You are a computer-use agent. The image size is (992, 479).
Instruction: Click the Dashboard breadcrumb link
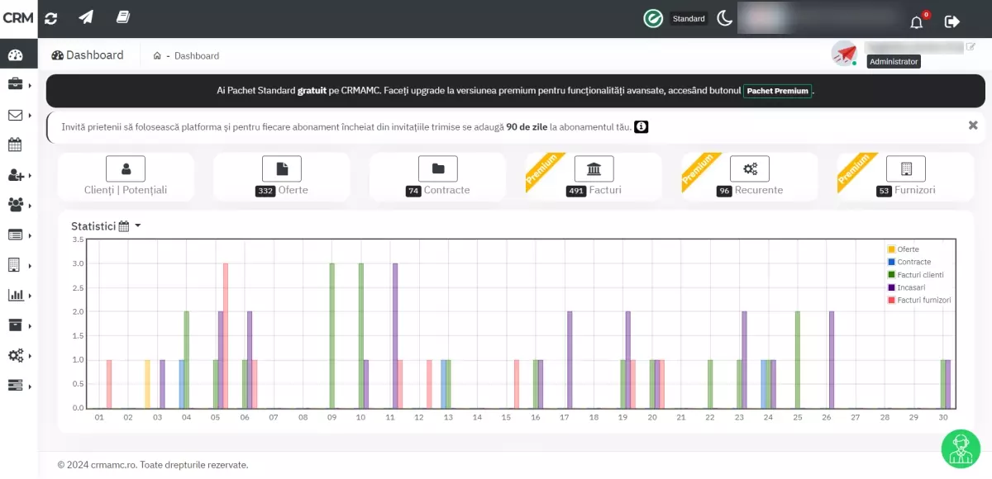click(x=196, y=56)
